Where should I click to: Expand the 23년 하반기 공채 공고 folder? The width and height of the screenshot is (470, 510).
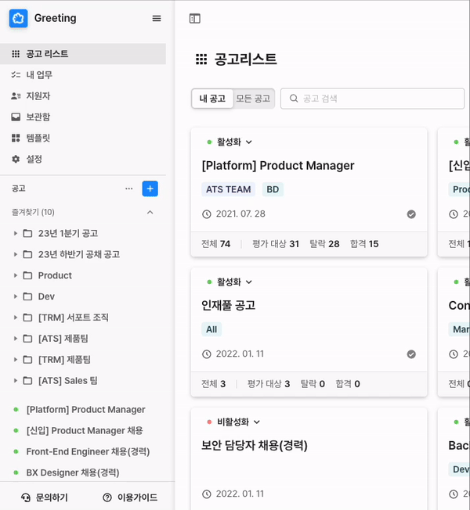[16, 254]
